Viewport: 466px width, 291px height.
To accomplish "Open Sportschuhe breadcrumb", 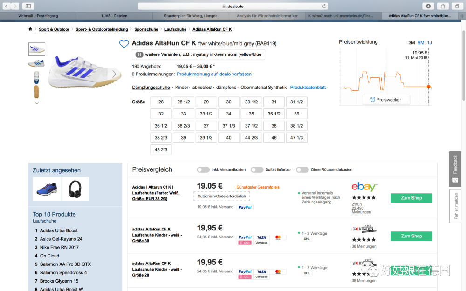I will [146, 29].
